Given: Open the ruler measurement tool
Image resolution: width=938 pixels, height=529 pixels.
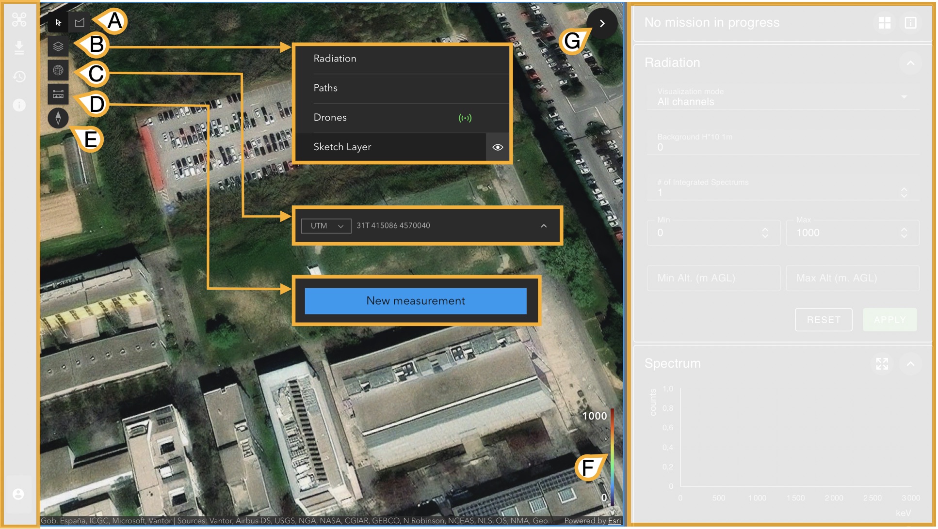Looking at the screenshot, I should pyautogui.click(x=58, y=94).
